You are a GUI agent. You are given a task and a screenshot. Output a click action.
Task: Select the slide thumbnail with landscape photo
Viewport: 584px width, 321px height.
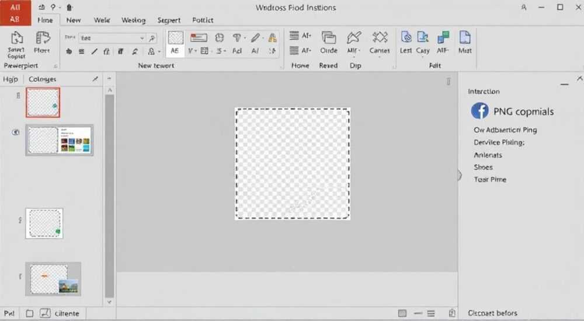(53, 279)
